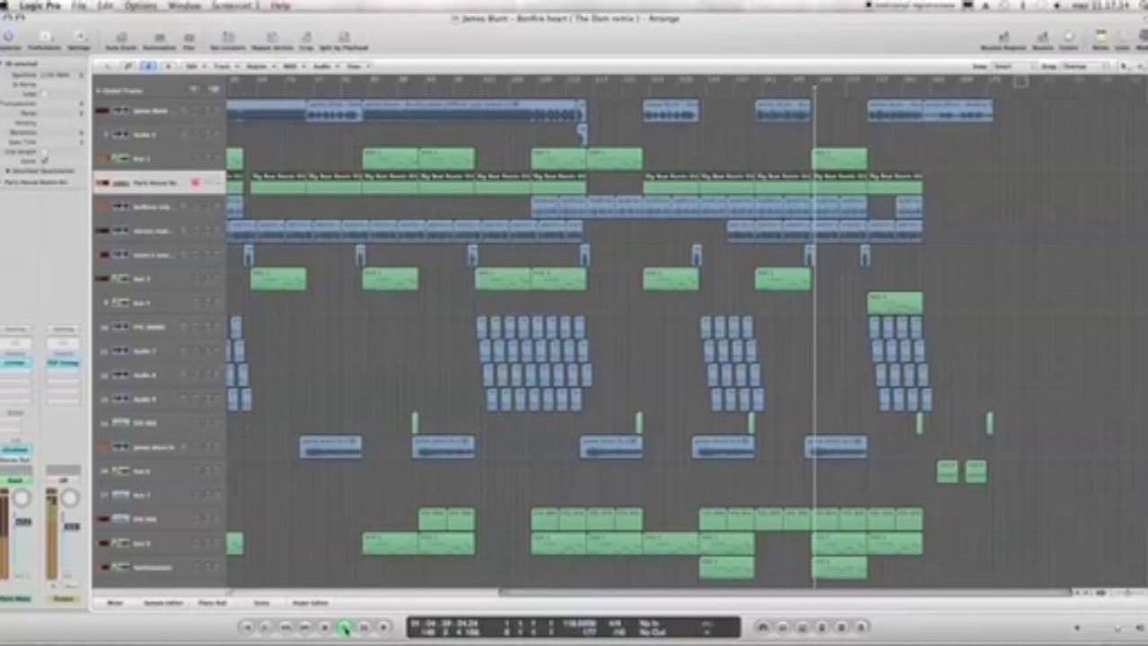Open the Logic Pro application menu
The height and width of the screenshot is (646, 1148).
(39, 5)
